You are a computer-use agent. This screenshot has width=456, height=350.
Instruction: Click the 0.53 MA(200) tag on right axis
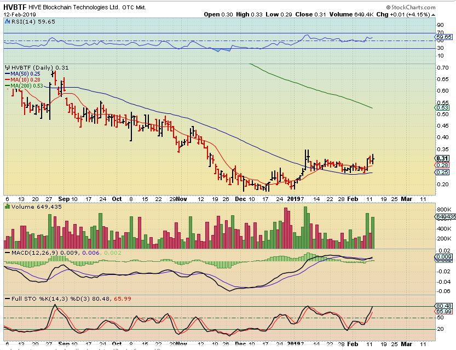[443, 108]
